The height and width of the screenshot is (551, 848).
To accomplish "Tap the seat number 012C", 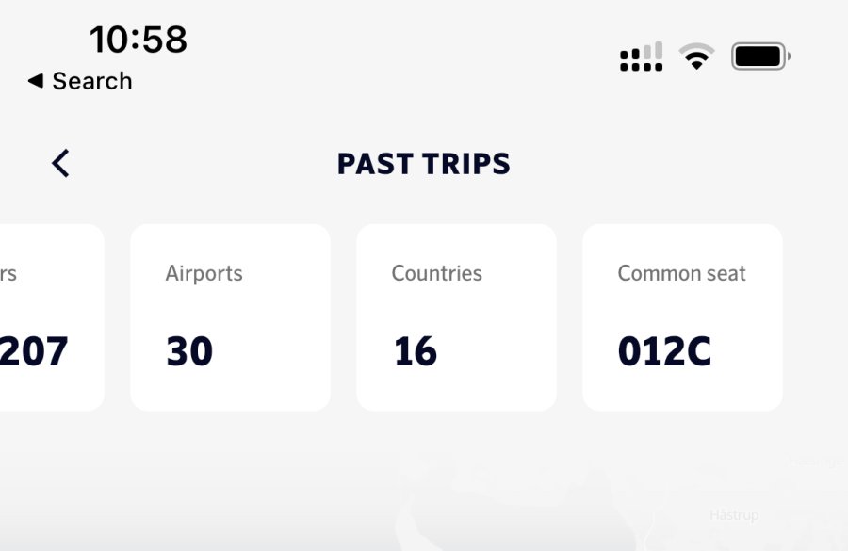I will pos(664,351).
